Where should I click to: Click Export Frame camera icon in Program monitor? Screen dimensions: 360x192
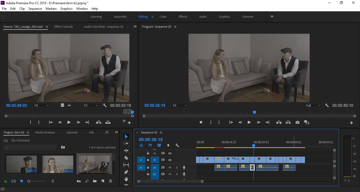pos(298,122)
